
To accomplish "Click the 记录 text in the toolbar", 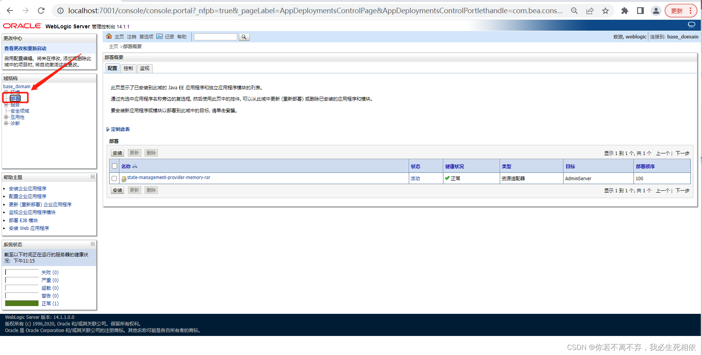I will (169, 37).
